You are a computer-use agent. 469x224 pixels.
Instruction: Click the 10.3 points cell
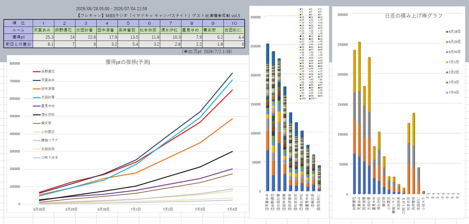click(x=170, y=37)
